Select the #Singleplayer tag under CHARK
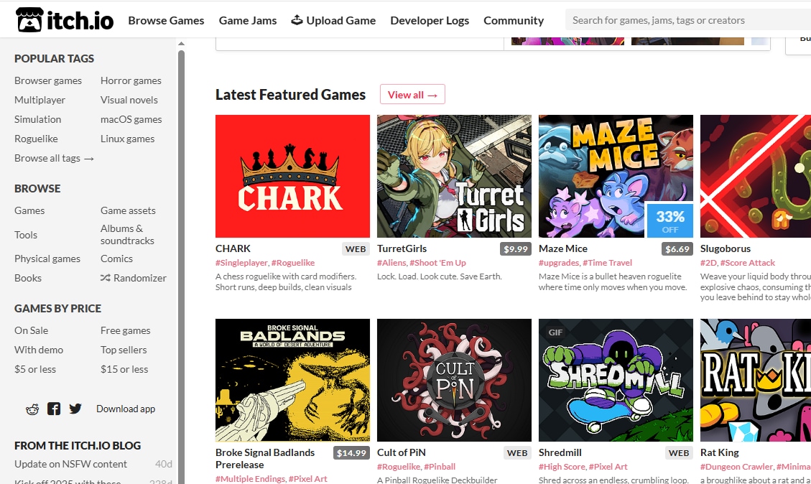This screenshot has height=484, width=811. tap(241, 263)
